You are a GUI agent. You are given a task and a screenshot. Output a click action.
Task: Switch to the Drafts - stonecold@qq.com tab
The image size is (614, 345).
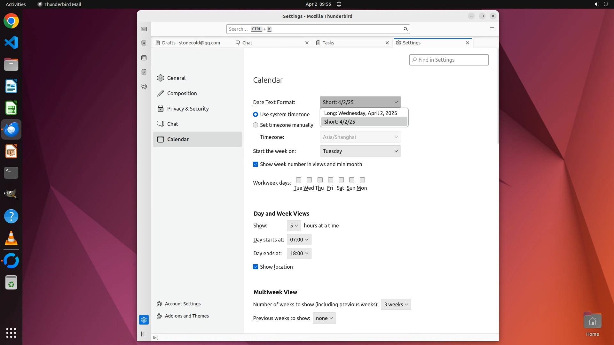point(191,43)
